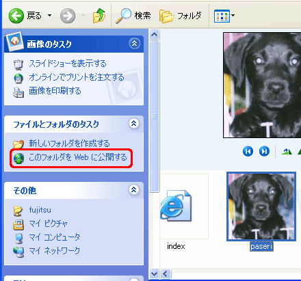Click the globe publish-to-Web icon
This screenshot has height=281, width=301.
(x=18, y=158)
